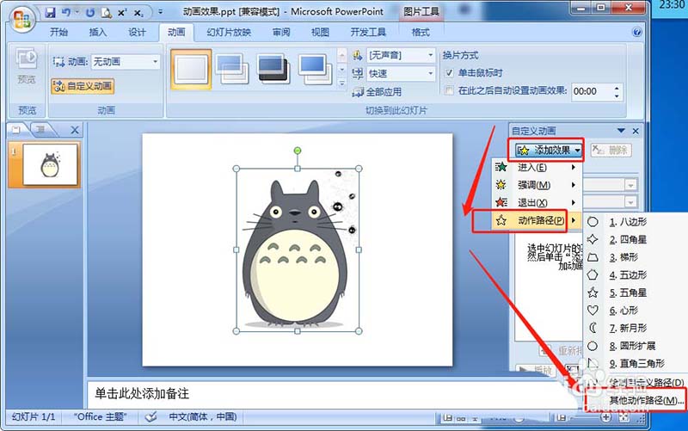
Task: Open the 强调(M) effects submenu
Action: tap(536, 185)
